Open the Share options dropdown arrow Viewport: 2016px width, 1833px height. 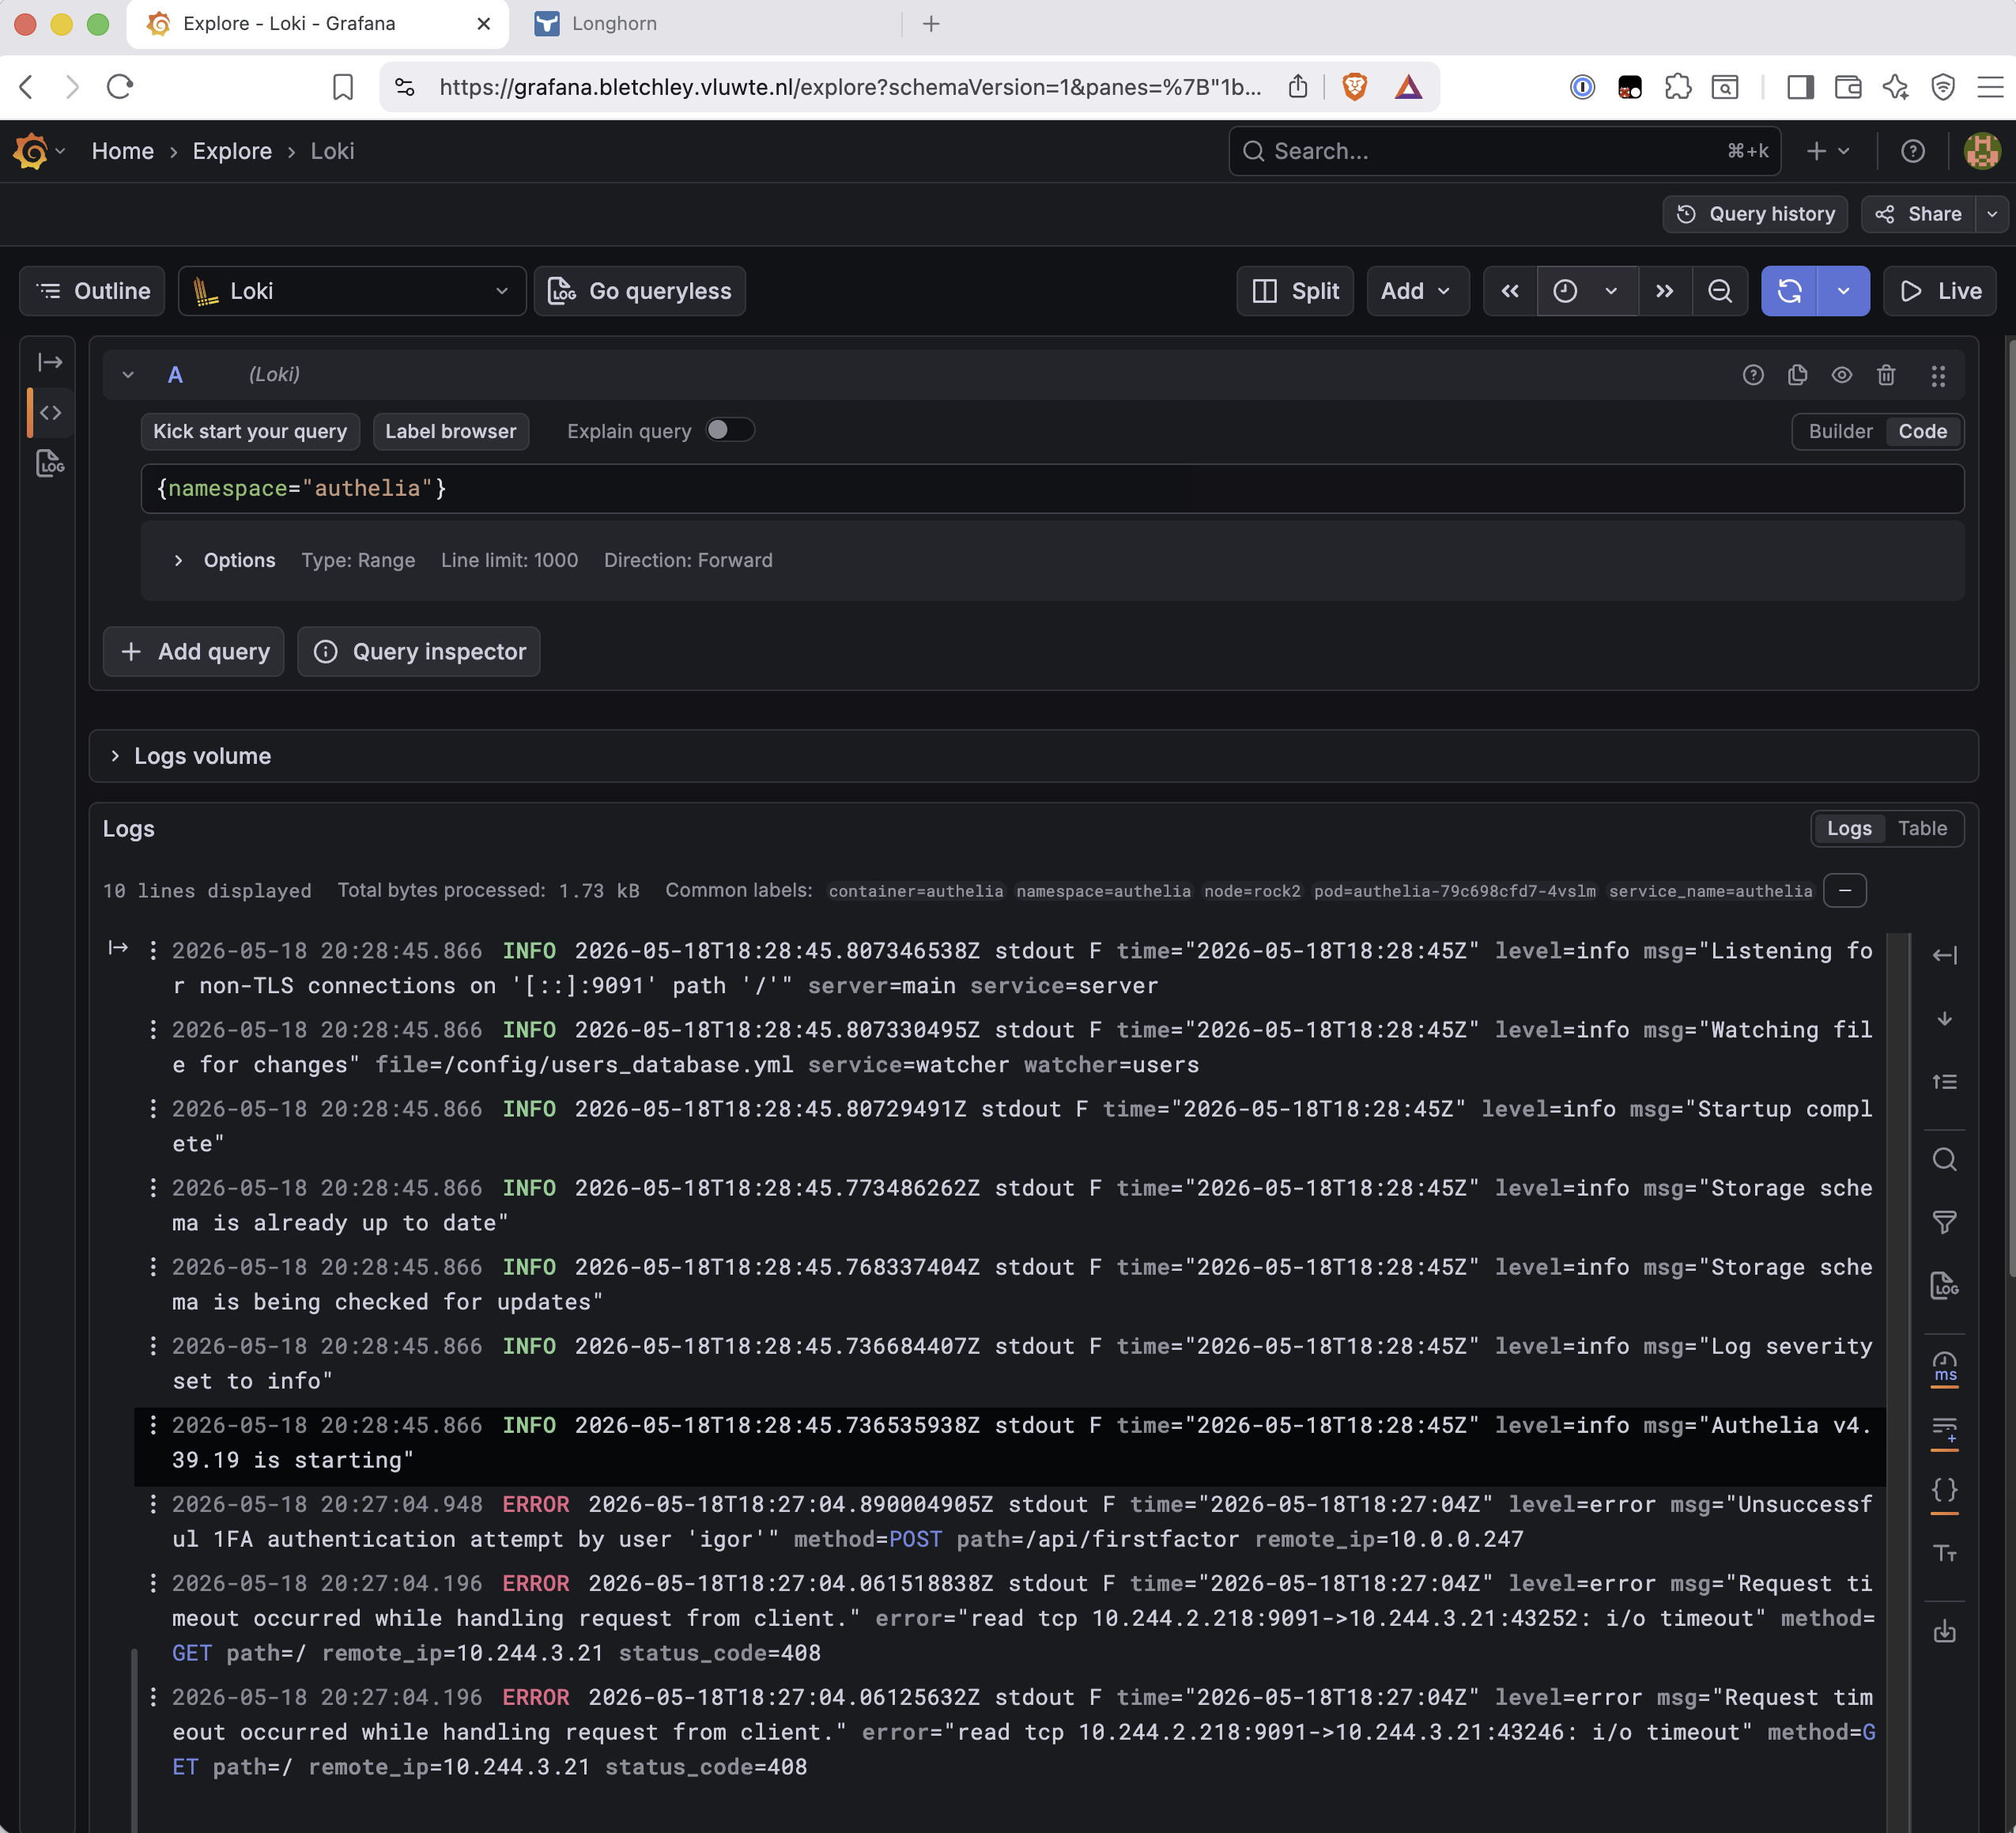click(1992, 214)
